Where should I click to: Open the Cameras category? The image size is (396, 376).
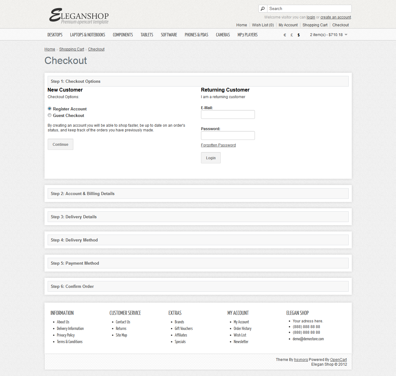223,35
